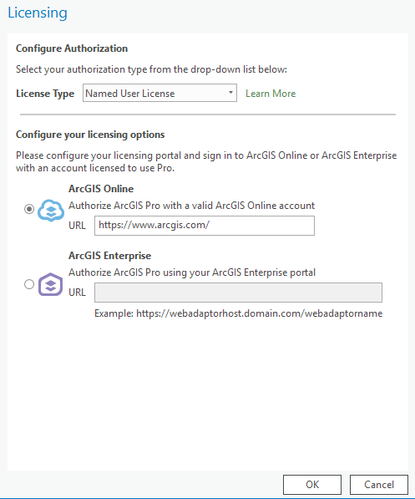Click the Licensing page title
The height and width of the screenshot is (499, 415).
(38, 13)
